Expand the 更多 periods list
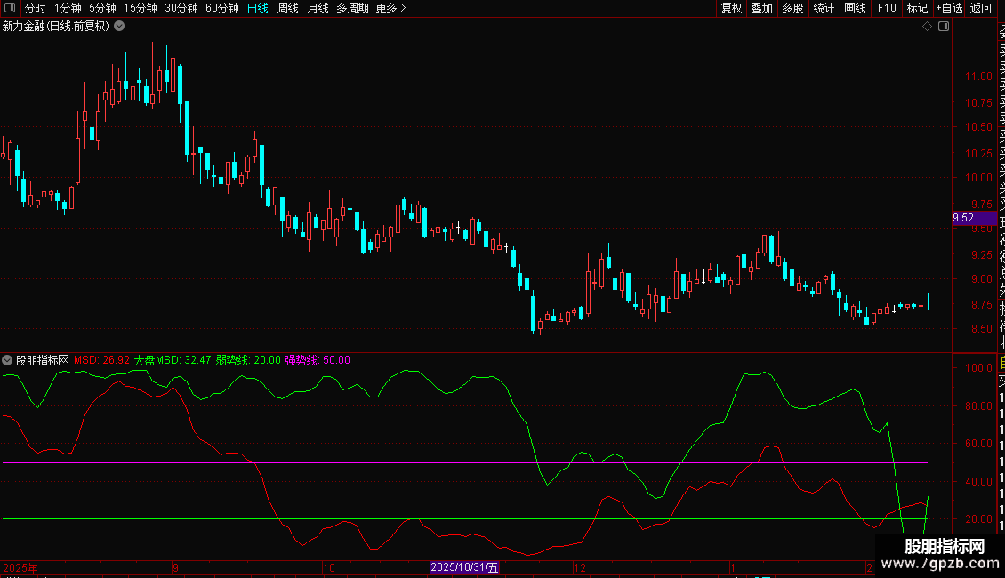This screenshot has width=1005, height=578. click(x=390, y=8)
